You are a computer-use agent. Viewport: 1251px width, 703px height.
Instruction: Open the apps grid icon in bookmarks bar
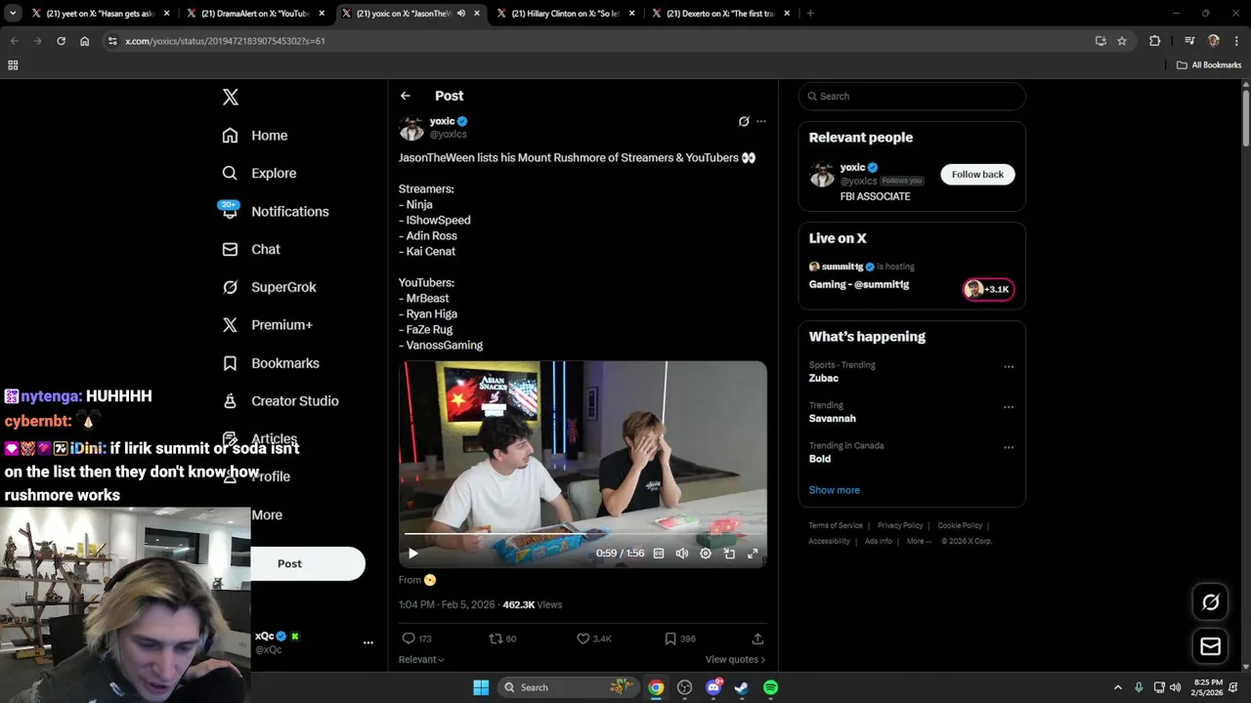pos(13,65)
